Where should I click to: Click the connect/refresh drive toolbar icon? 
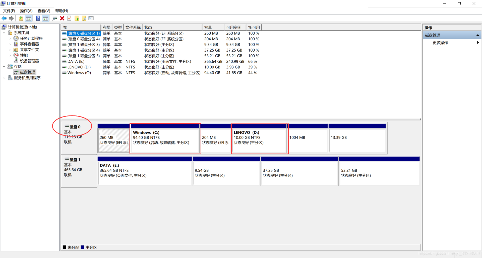point(55,18)
